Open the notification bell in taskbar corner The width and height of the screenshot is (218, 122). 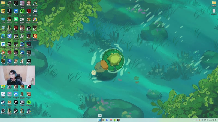(216, 120)
